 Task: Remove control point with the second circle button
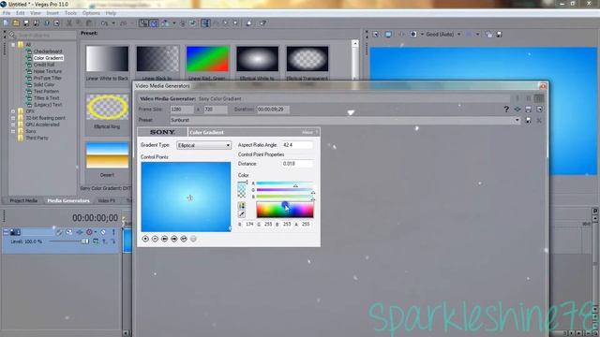[x=155, y=239]
